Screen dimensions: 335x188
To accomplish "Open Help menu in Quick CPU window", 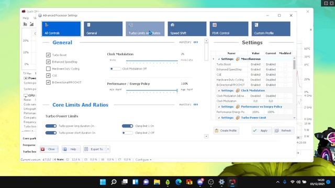I will coord(26,18).
